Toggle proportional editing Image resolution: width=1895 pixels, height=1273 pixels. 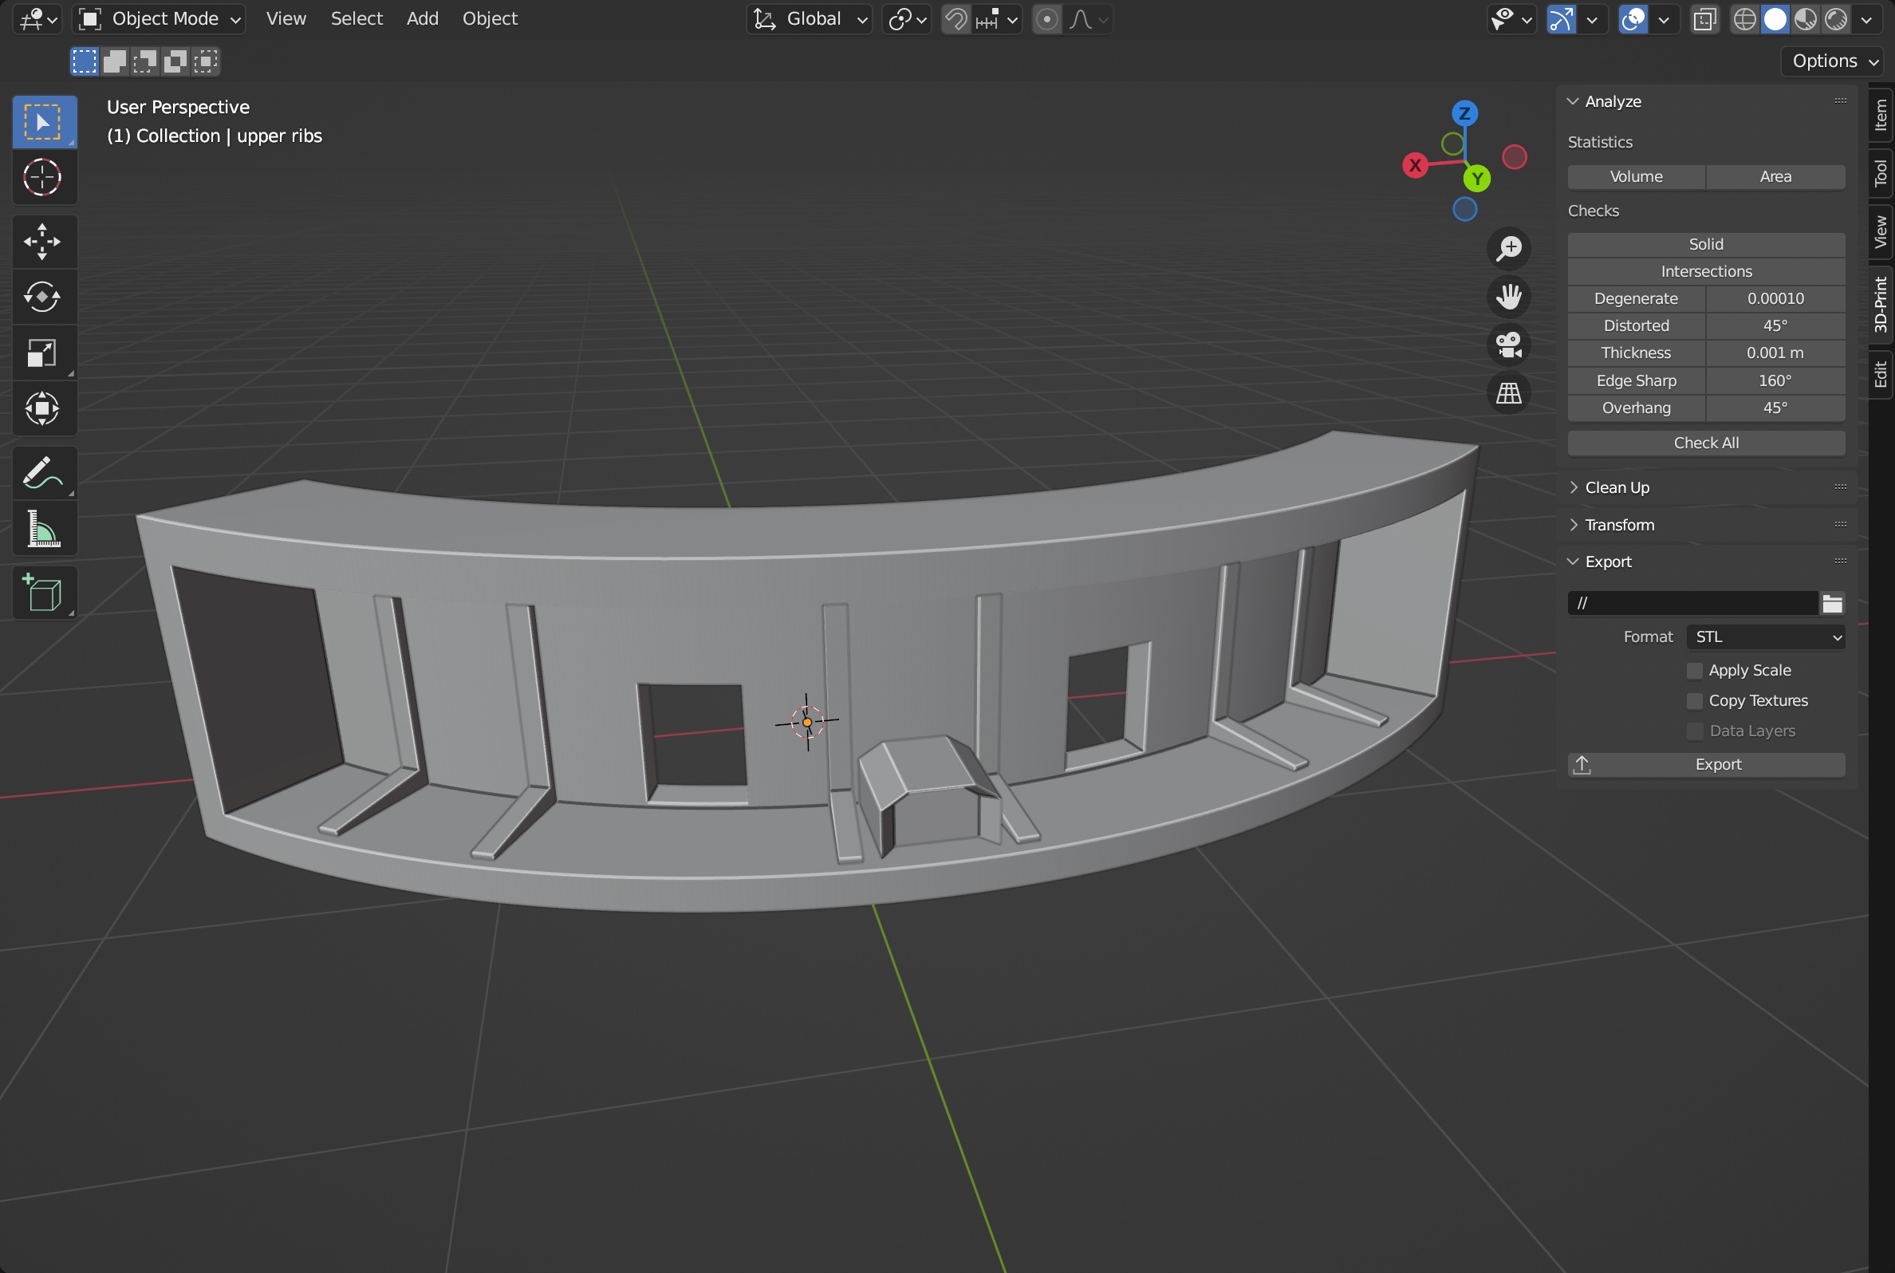[x=1047, y=18]
